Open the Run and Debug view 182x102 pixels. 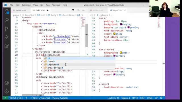coord(7,37)
